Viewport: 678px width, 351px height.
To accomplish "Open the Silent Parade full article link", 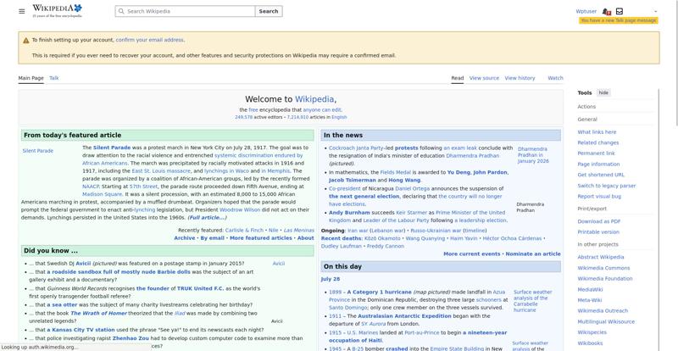I will pyautogui.click(x=207, y=218).
